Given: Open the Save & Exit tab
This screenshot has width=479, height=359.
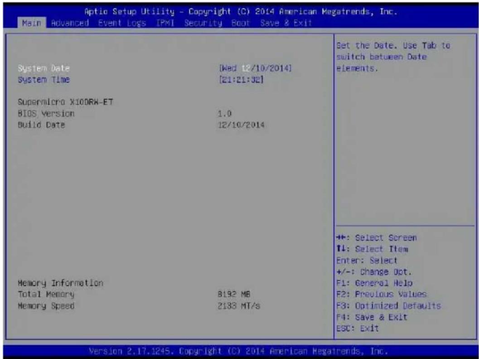Looking at the screenshot, I should pos(286,23).
